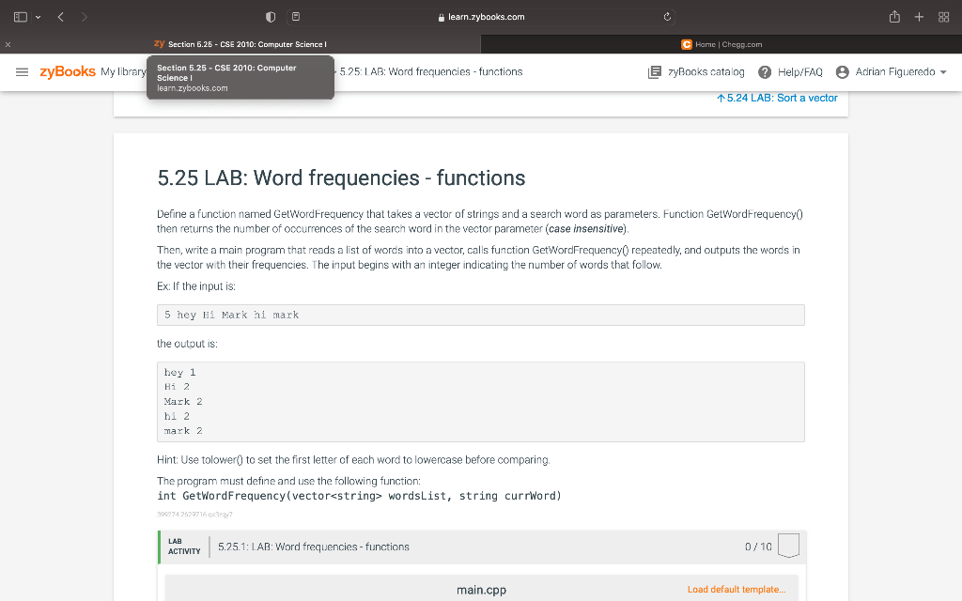This screenshot has height=601, width=962.
Task: Open My library link
Action: tap(123, 71)
